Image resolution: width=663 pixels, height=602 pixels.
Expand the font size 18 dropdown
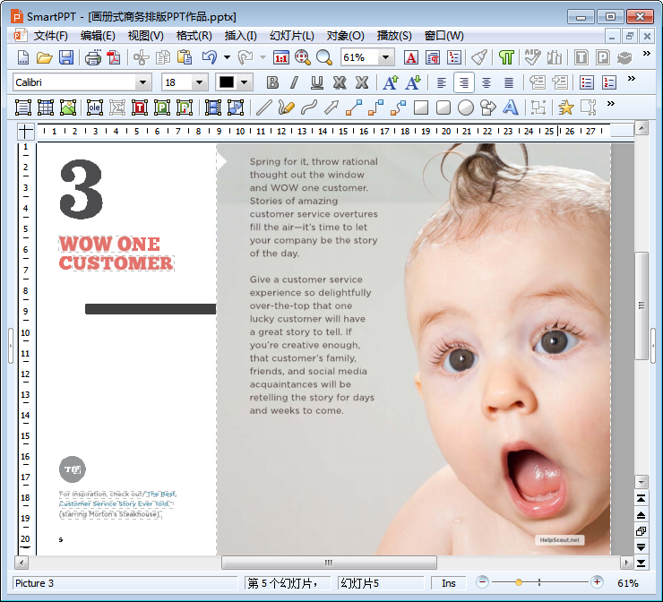(201, 82)
